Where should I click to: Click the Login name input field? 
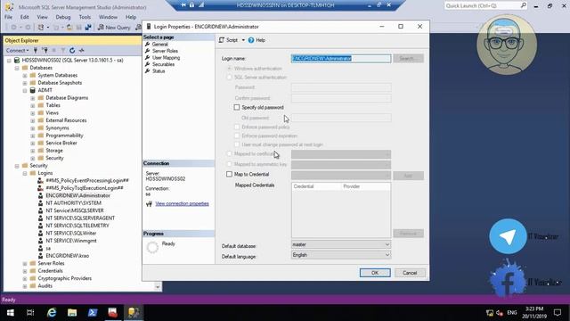coord(341,58)
